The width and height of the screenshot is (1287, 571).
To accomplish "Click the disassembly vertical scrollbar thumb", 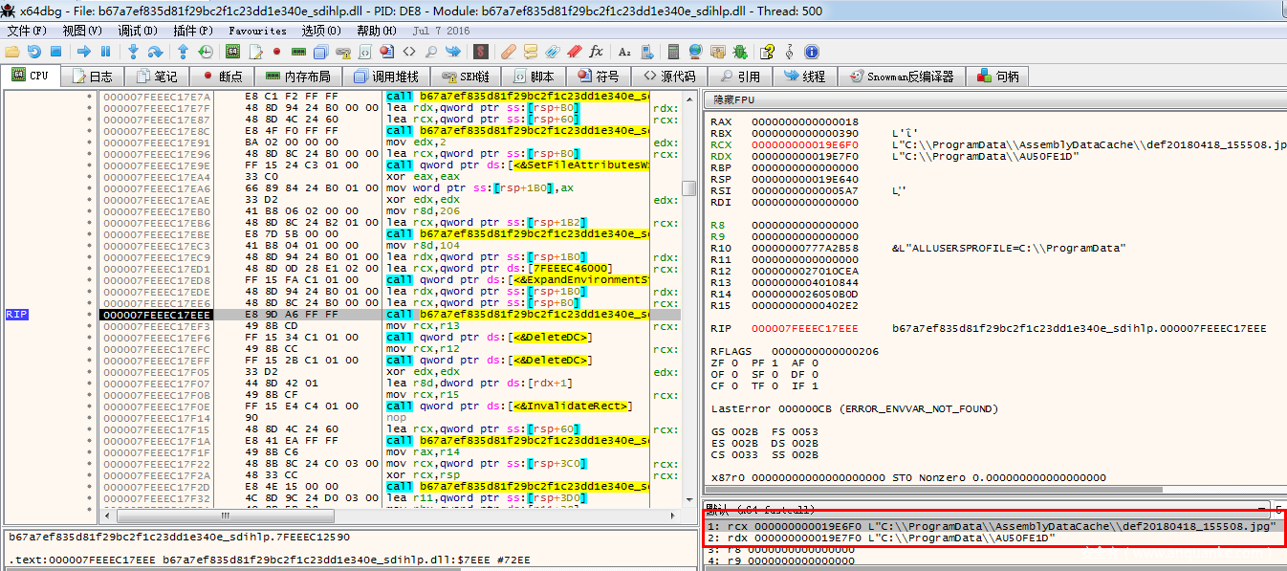I will coord(688,188).
